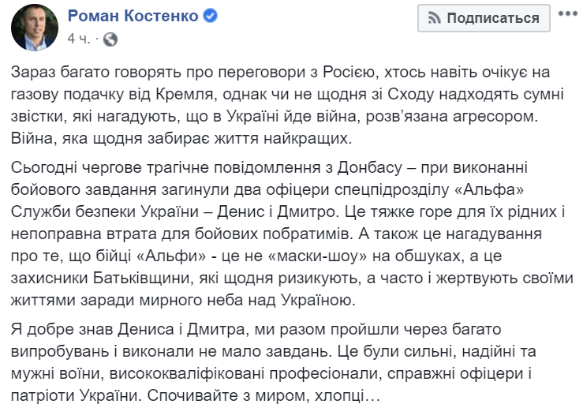The image size is (583, 404).
Task: Click the globe public privacy icon
Action: click(x=110, y=38)
